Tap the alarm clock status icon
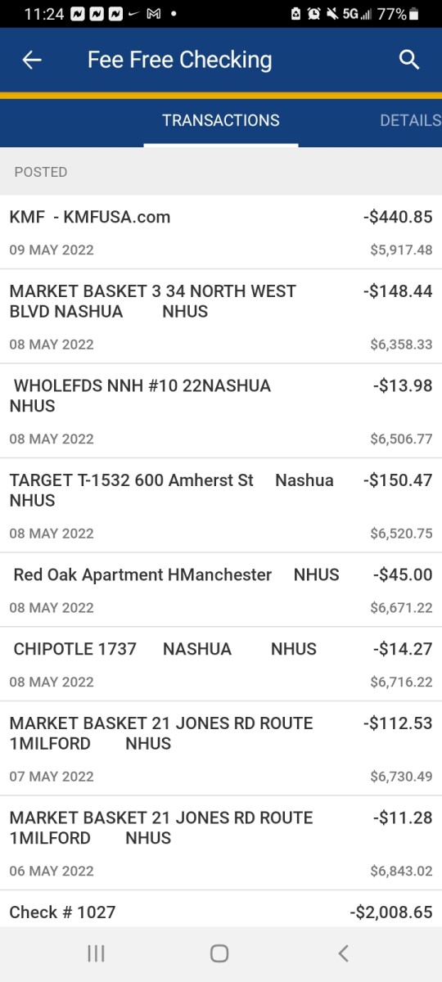Viewport: 442px width, 982px height. 313,14
